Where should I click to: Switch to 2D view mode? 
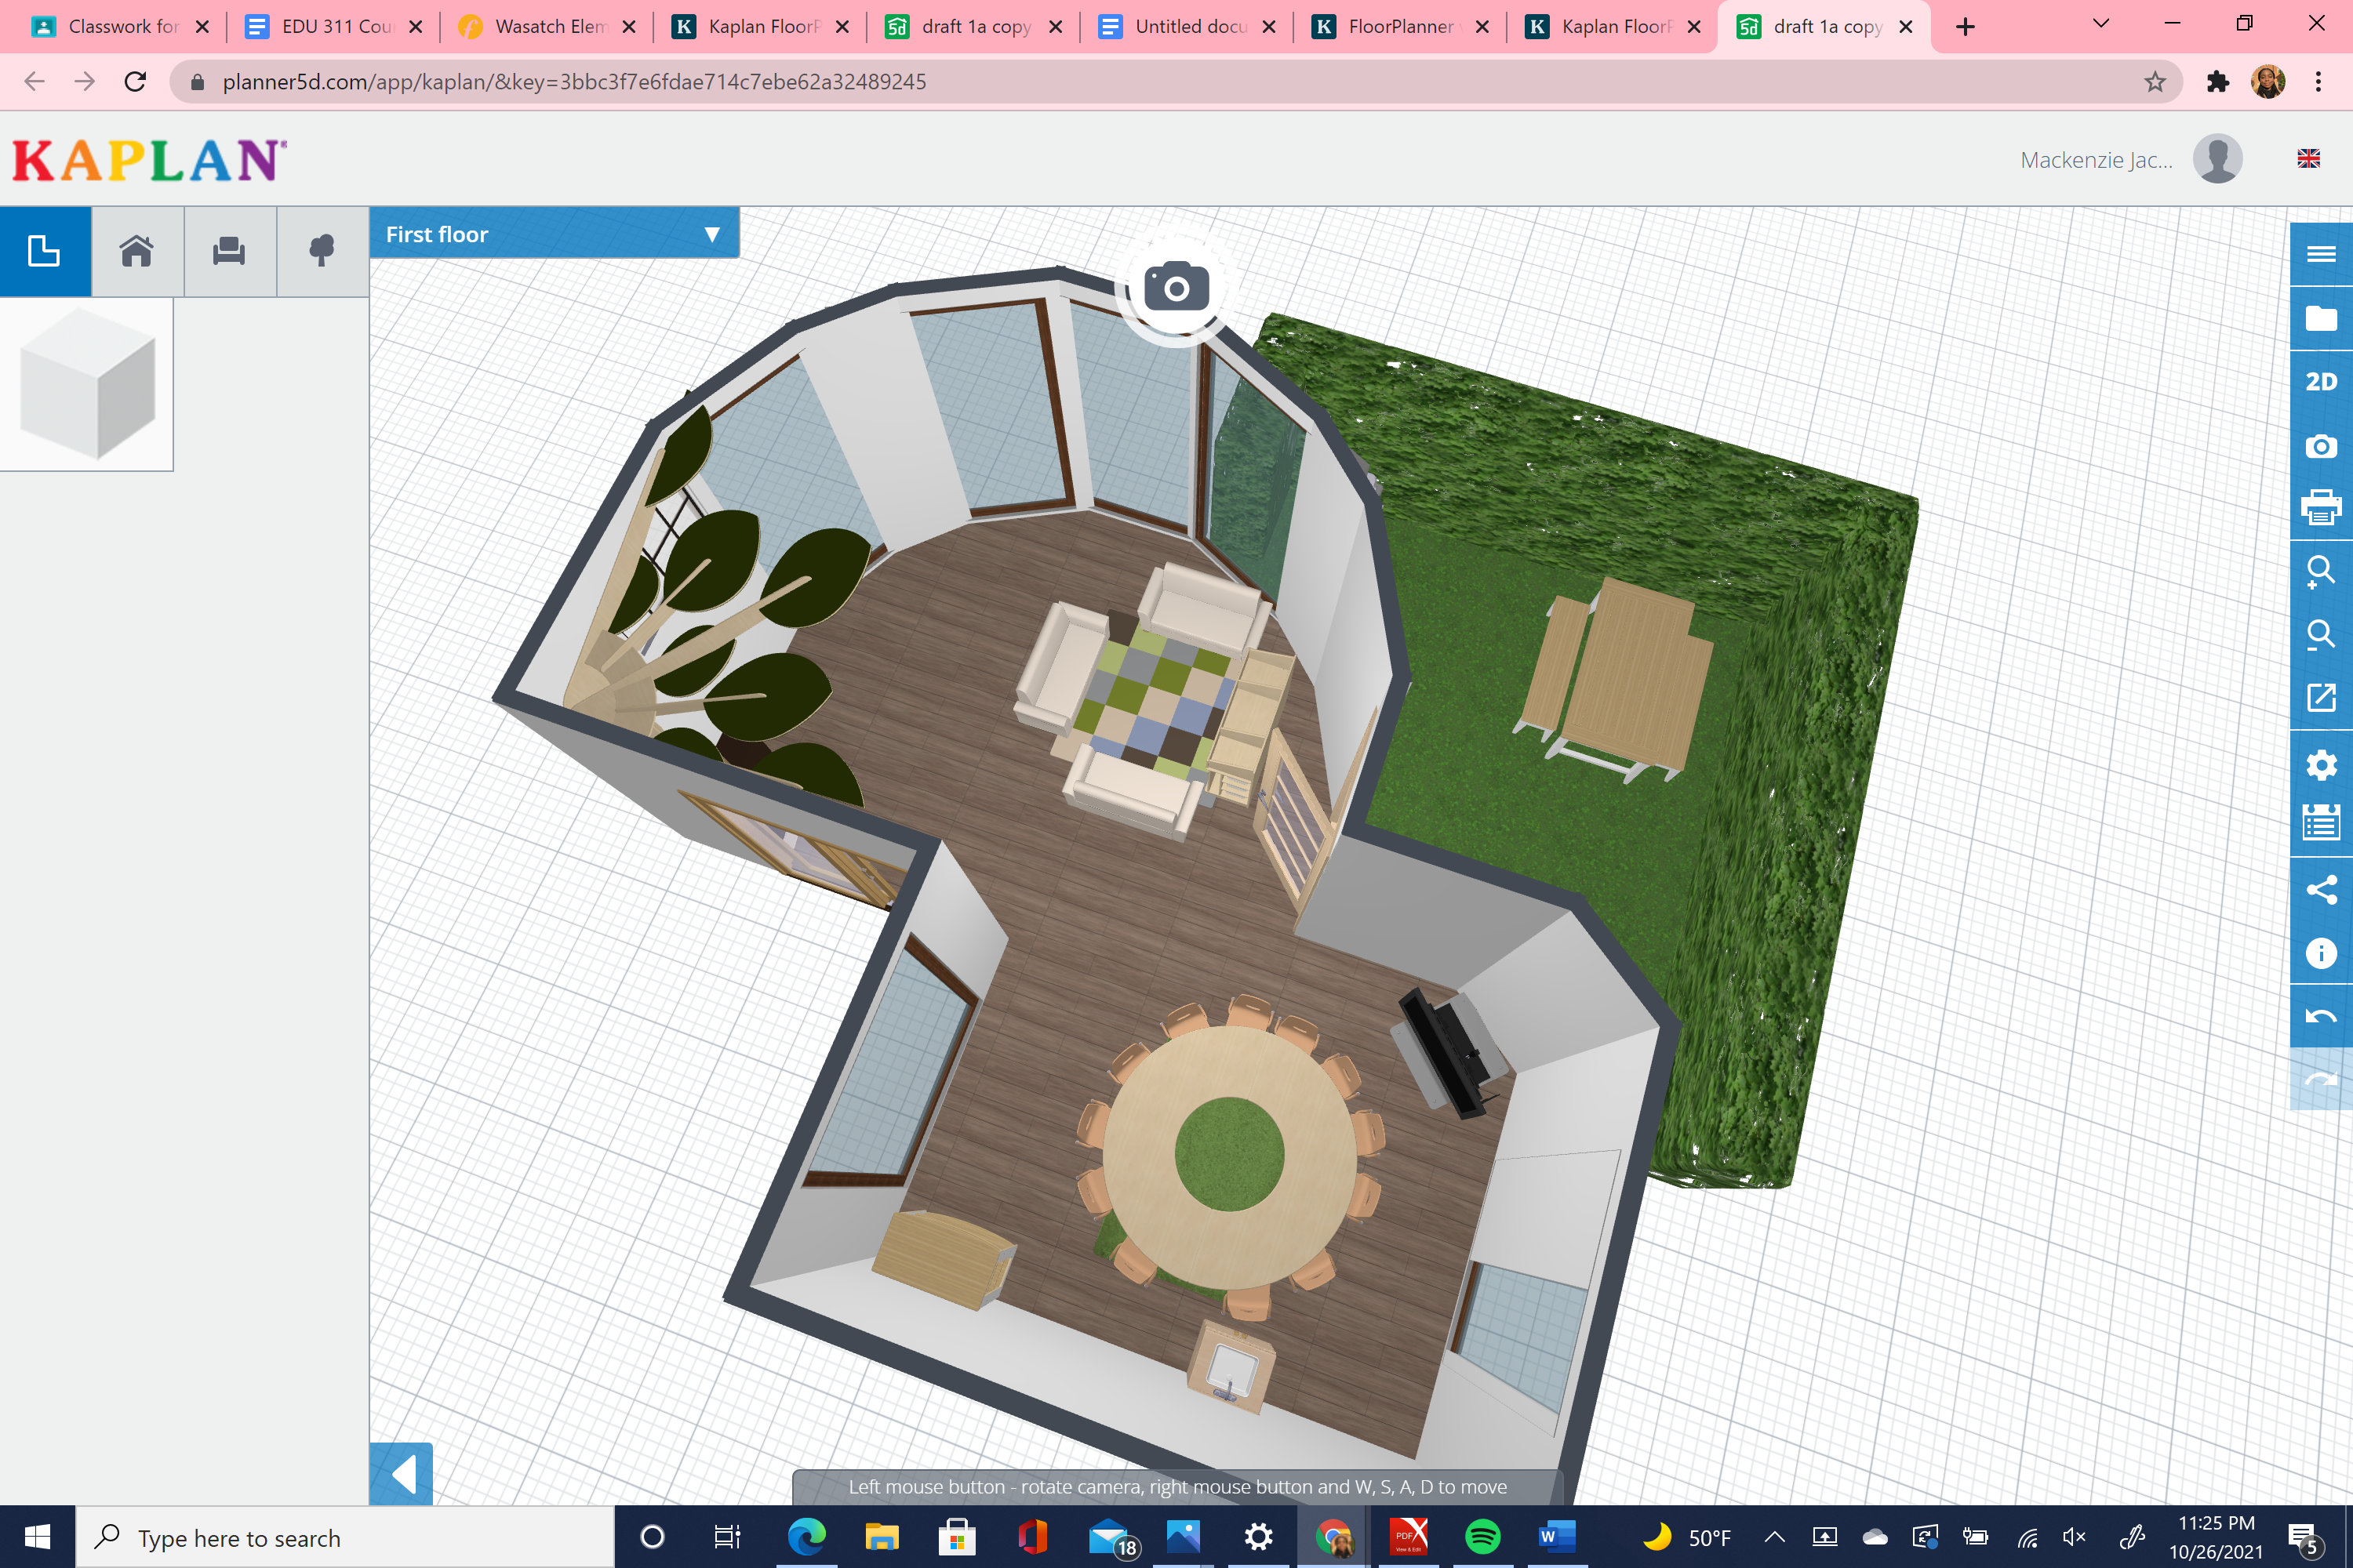pos(2322,381)
